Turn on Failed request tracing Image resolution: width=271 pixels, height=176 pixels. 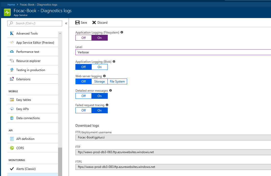100,110
